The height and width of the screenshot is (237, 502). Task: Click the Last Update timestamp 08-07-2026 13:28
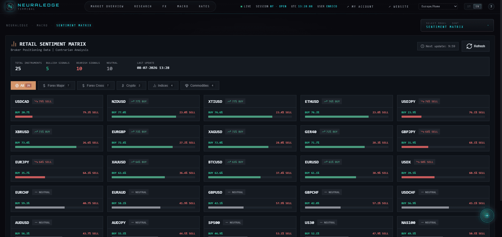click(x=153, y=68)
